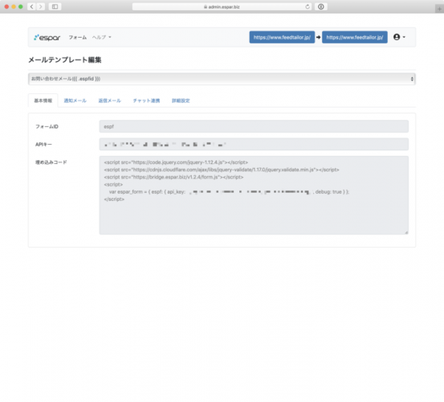The height and width of the screenshot is (402, 444).
Task: Select the 基本情報 tab
Action: point(43,100)
